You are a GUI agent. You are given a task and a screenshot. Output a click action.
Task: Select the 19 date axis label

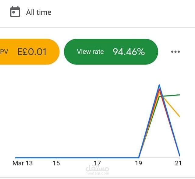[138, 163]
